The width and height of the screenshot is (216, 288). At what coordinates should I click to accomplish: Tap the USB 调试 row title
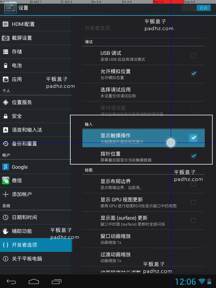click(x=111, y=53)
